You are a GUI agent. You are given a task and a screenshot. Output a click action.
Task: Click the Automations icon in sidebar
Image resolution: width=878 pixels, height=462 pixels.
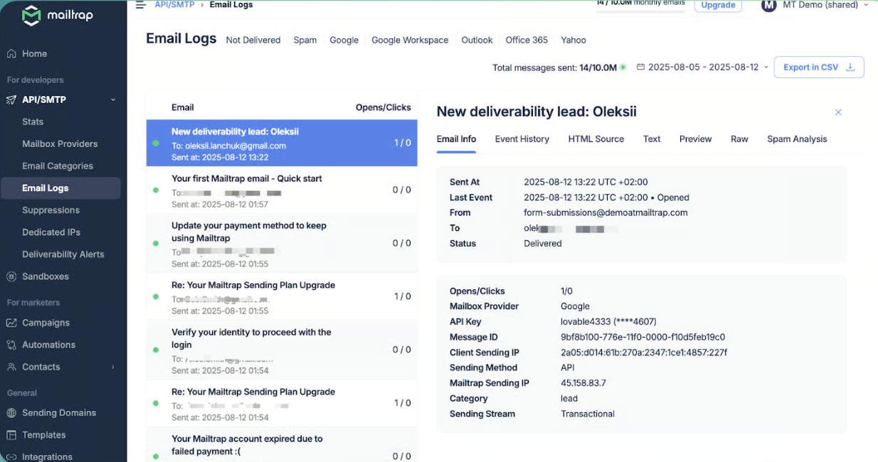tap(11, 345)
